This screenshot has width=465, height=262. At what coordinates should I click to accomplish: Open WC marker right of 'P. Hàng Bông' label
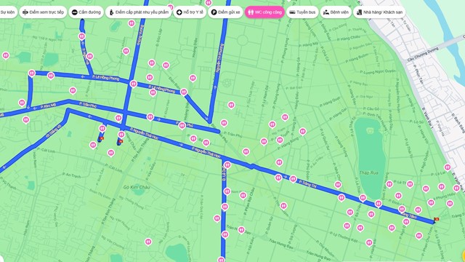302,131
